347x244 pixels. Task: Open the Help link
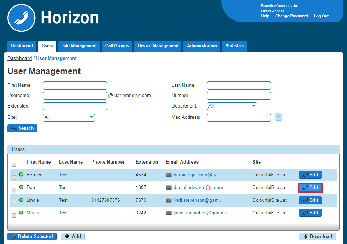coord(265,16)
